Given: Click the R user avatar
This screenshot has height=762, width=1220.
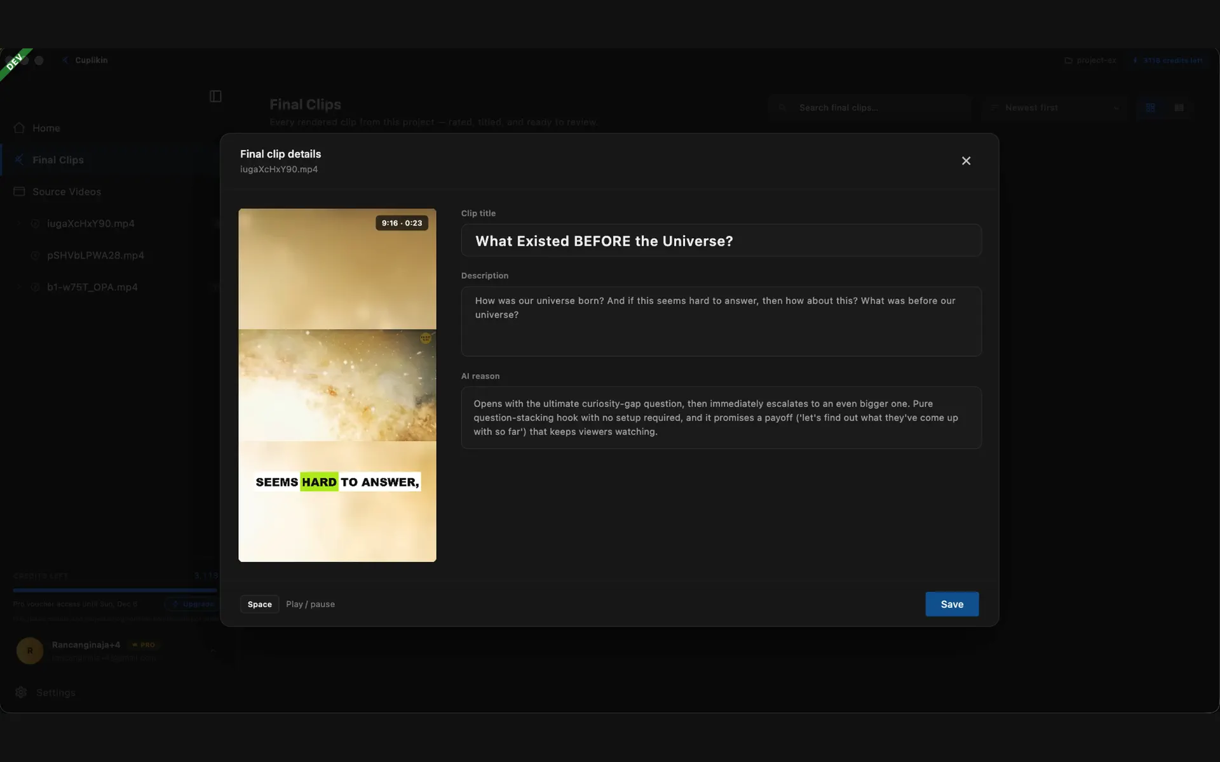Looking at the screenshot, I should click(29, 651).
